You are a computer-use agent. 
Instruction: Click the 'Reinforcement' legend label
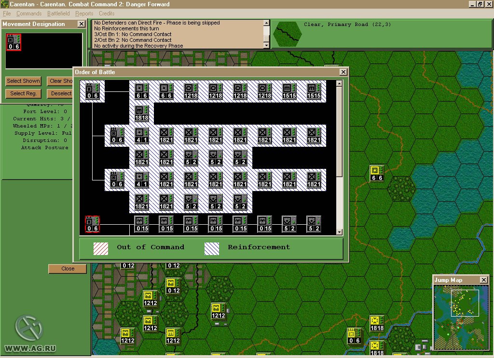(259, 247)
